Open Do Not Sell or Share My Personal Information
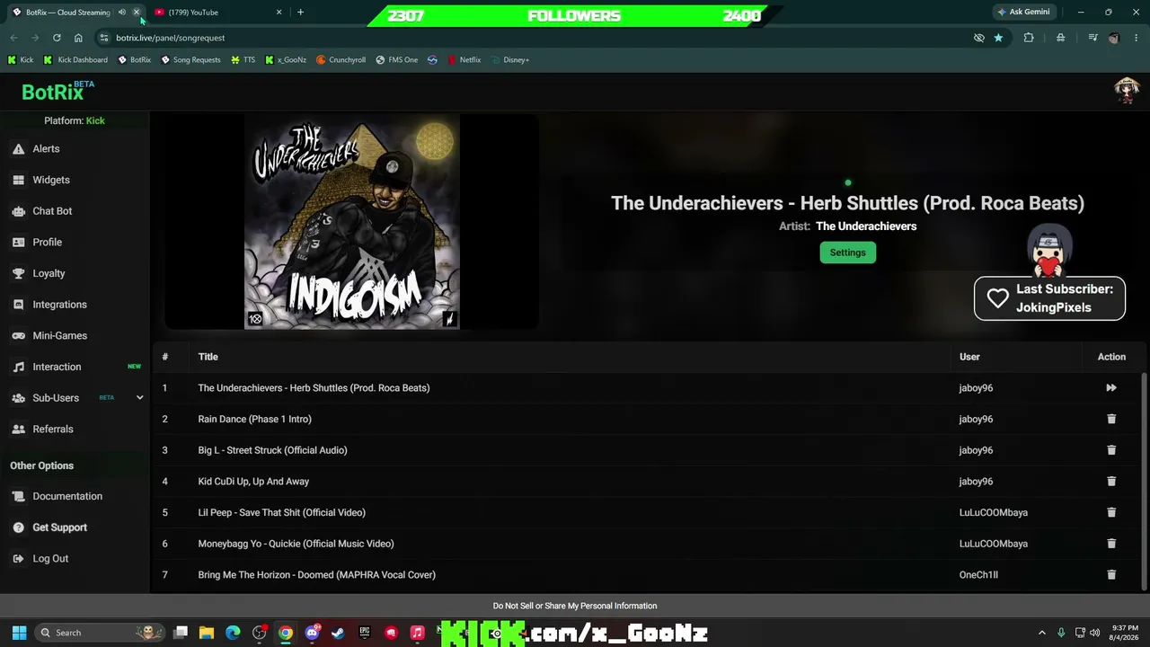The image size is (1150, 647). [x=575, y=606]
